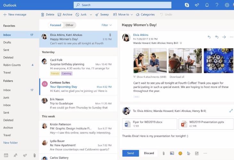Open the dropdown arrow next to Junk
This screenshot has width=234, height=160.
click(91, 14)
